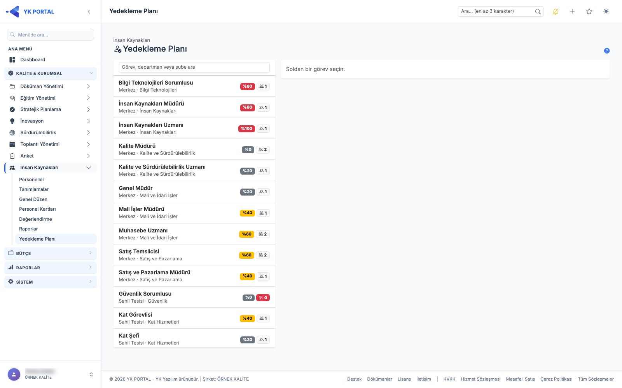
Task: Select the Güvenlik Sorumlusu row
Action: click(194, 297)
